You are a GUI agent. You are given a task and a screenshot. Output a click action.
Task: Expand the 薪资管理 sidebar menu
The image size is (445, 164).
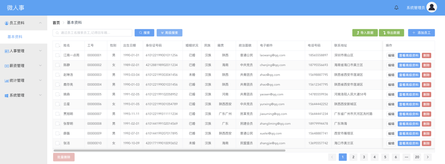pyautogui.click(x=40, y=66)
